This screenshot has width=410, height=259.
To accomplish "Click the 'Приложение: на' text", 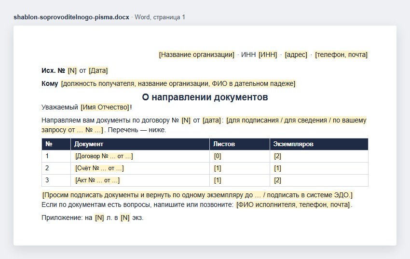I will [x=67, y=218].
